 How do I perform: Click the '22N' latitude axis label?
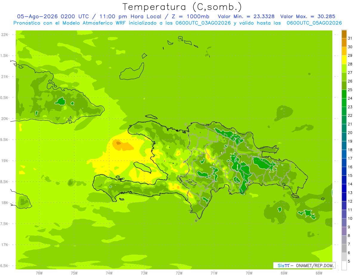point(4,35)
